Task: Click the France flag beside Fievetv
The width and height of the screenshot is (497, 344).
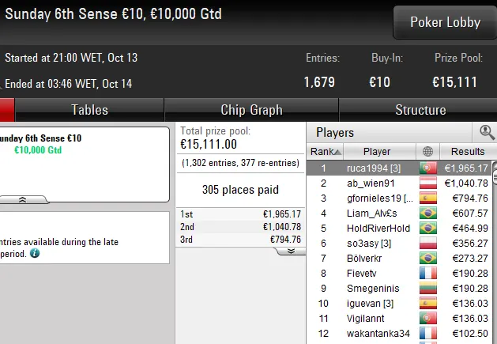Action: click(428, 273)
